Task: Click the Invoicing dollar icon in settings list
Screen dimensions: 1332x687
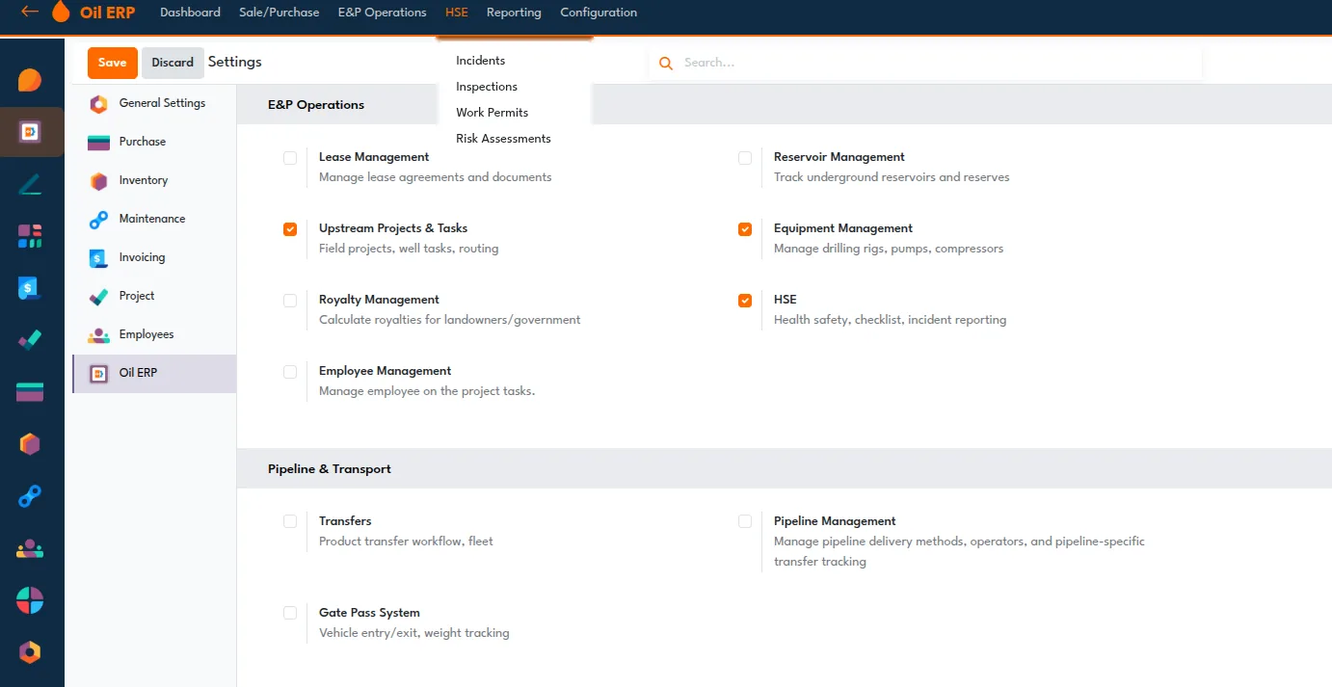Action: coord(98,258)
